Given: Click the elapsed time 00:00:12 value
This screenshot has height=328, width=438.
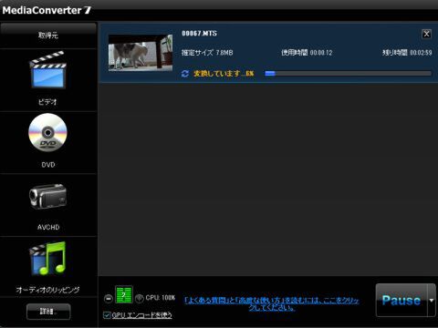Looking at the screenshot, I should (321, 53).
